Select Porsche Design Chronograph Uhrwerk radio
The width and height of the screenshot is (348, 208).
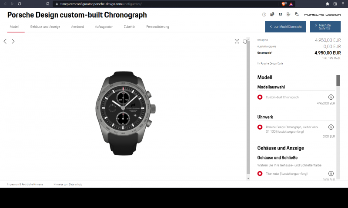tap(260, 127)
